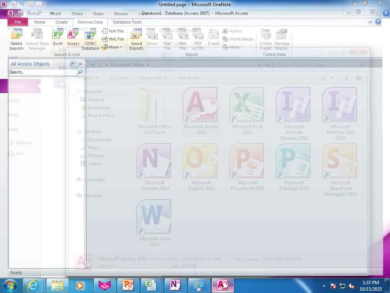Open Share with dropdown in Explorer
This screenshot has height=293, width=390.
click(153, 78)
